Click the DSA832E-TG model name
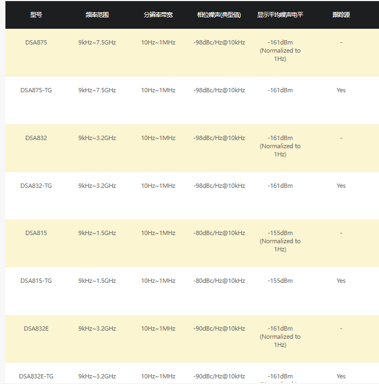Image resolution: width=379 pixels, height=386 pixels. (36, 376)
